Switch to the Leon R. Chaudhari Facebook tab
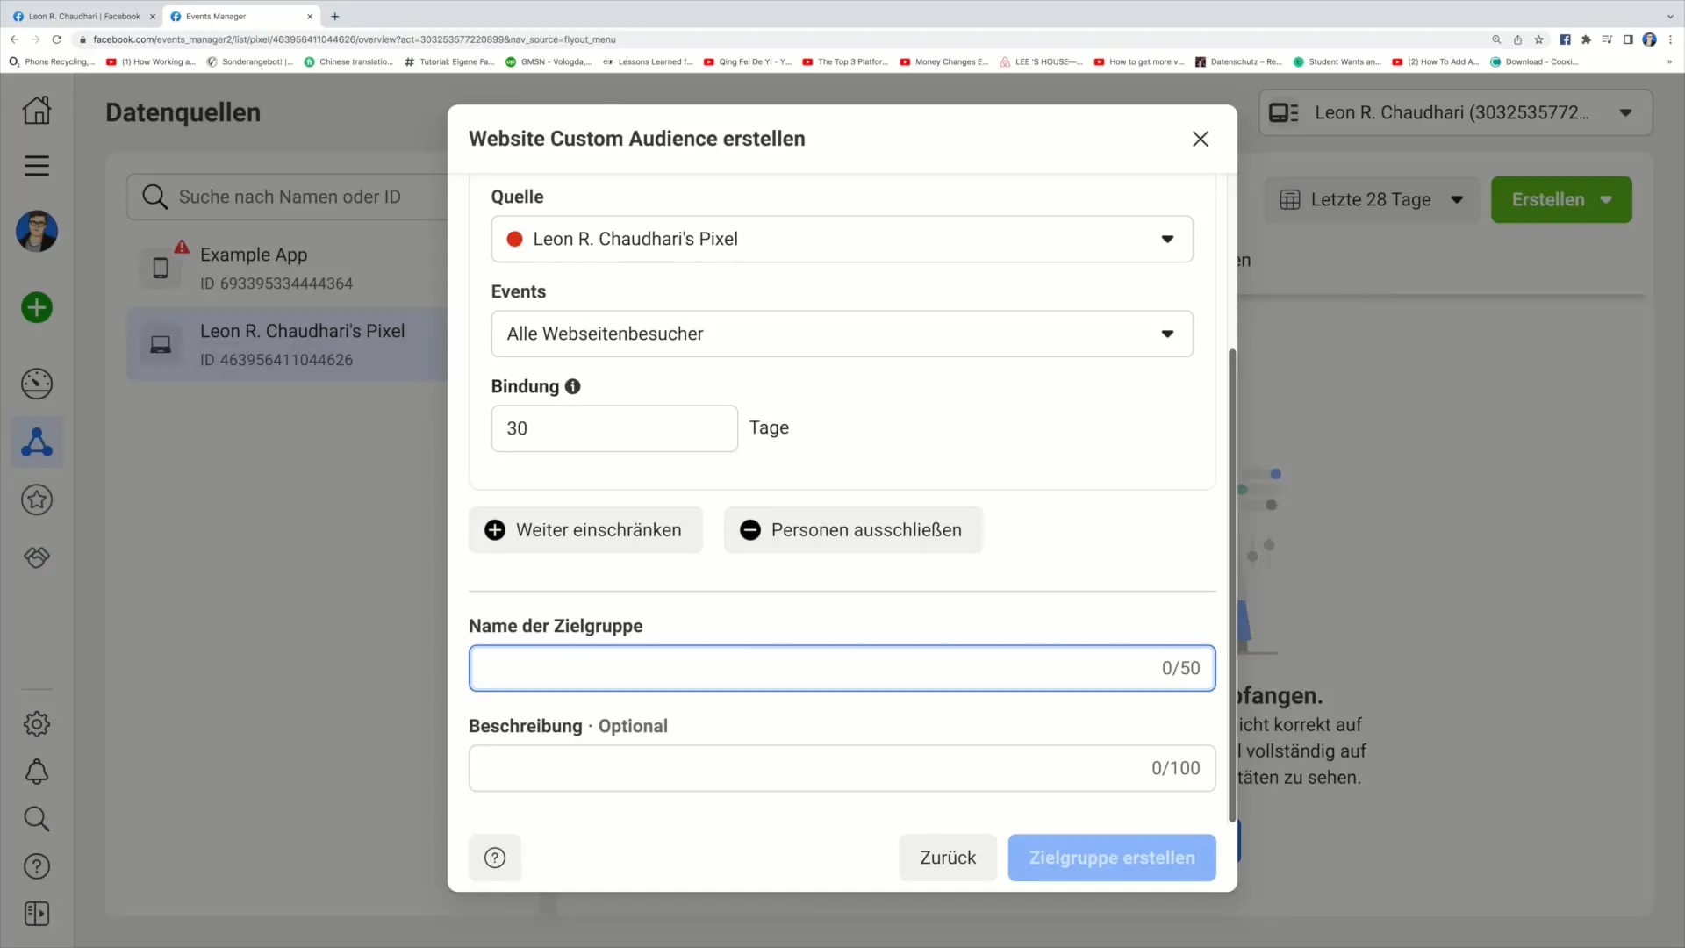 [83, 16]
